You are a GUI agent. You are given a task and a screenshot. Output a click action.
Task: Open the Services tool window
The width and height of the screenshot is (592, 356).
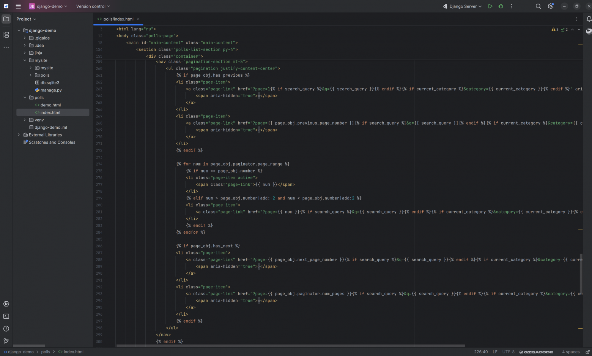tap(6, 304)
